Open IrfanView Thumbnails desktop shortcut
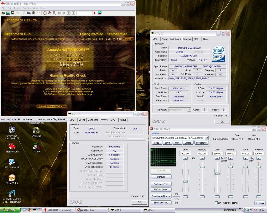 (x=12, y=133)
